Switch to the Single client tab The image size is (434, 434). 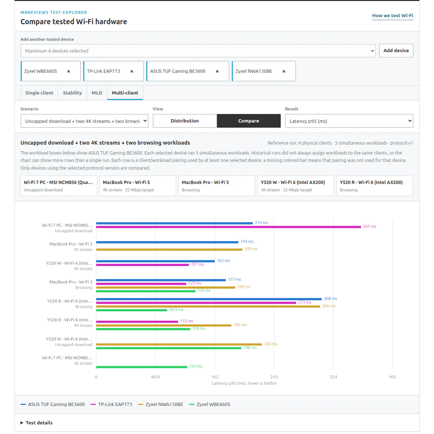[x=39, y=93]
